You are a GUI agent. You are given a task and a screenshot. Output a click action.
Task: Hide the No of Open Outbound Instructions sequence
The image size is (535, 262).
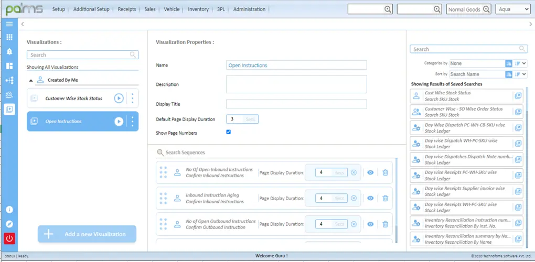click(x=370, y=224)
